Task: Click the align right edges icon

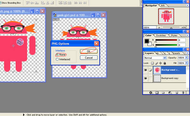Action: coord(52,3)
